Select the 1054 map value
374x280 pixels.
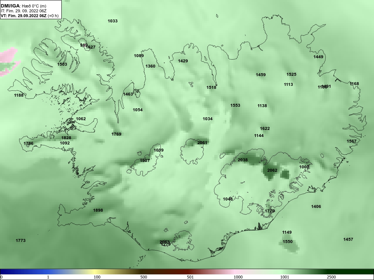(138, 110)
